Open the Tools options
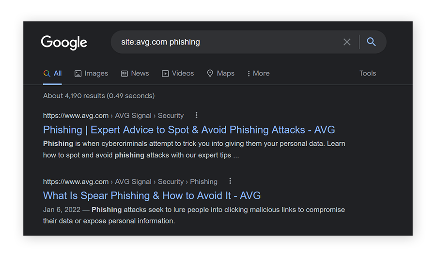Image resolution: width=436 pixels, height=257 pixels. pos(367,74)
